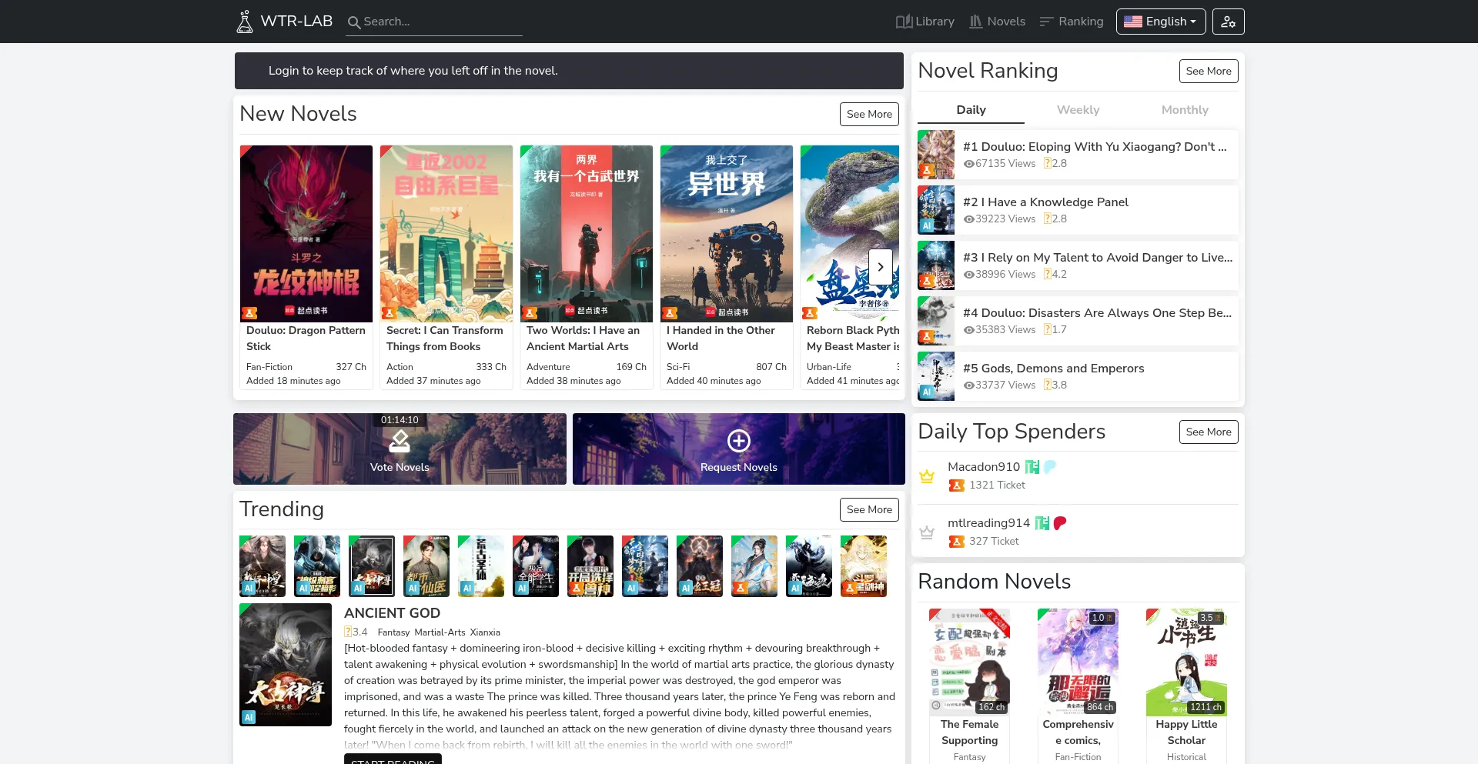The image size is (1478, 764).
Task: Click the search magnifier icon
Action: pos(354,22)
